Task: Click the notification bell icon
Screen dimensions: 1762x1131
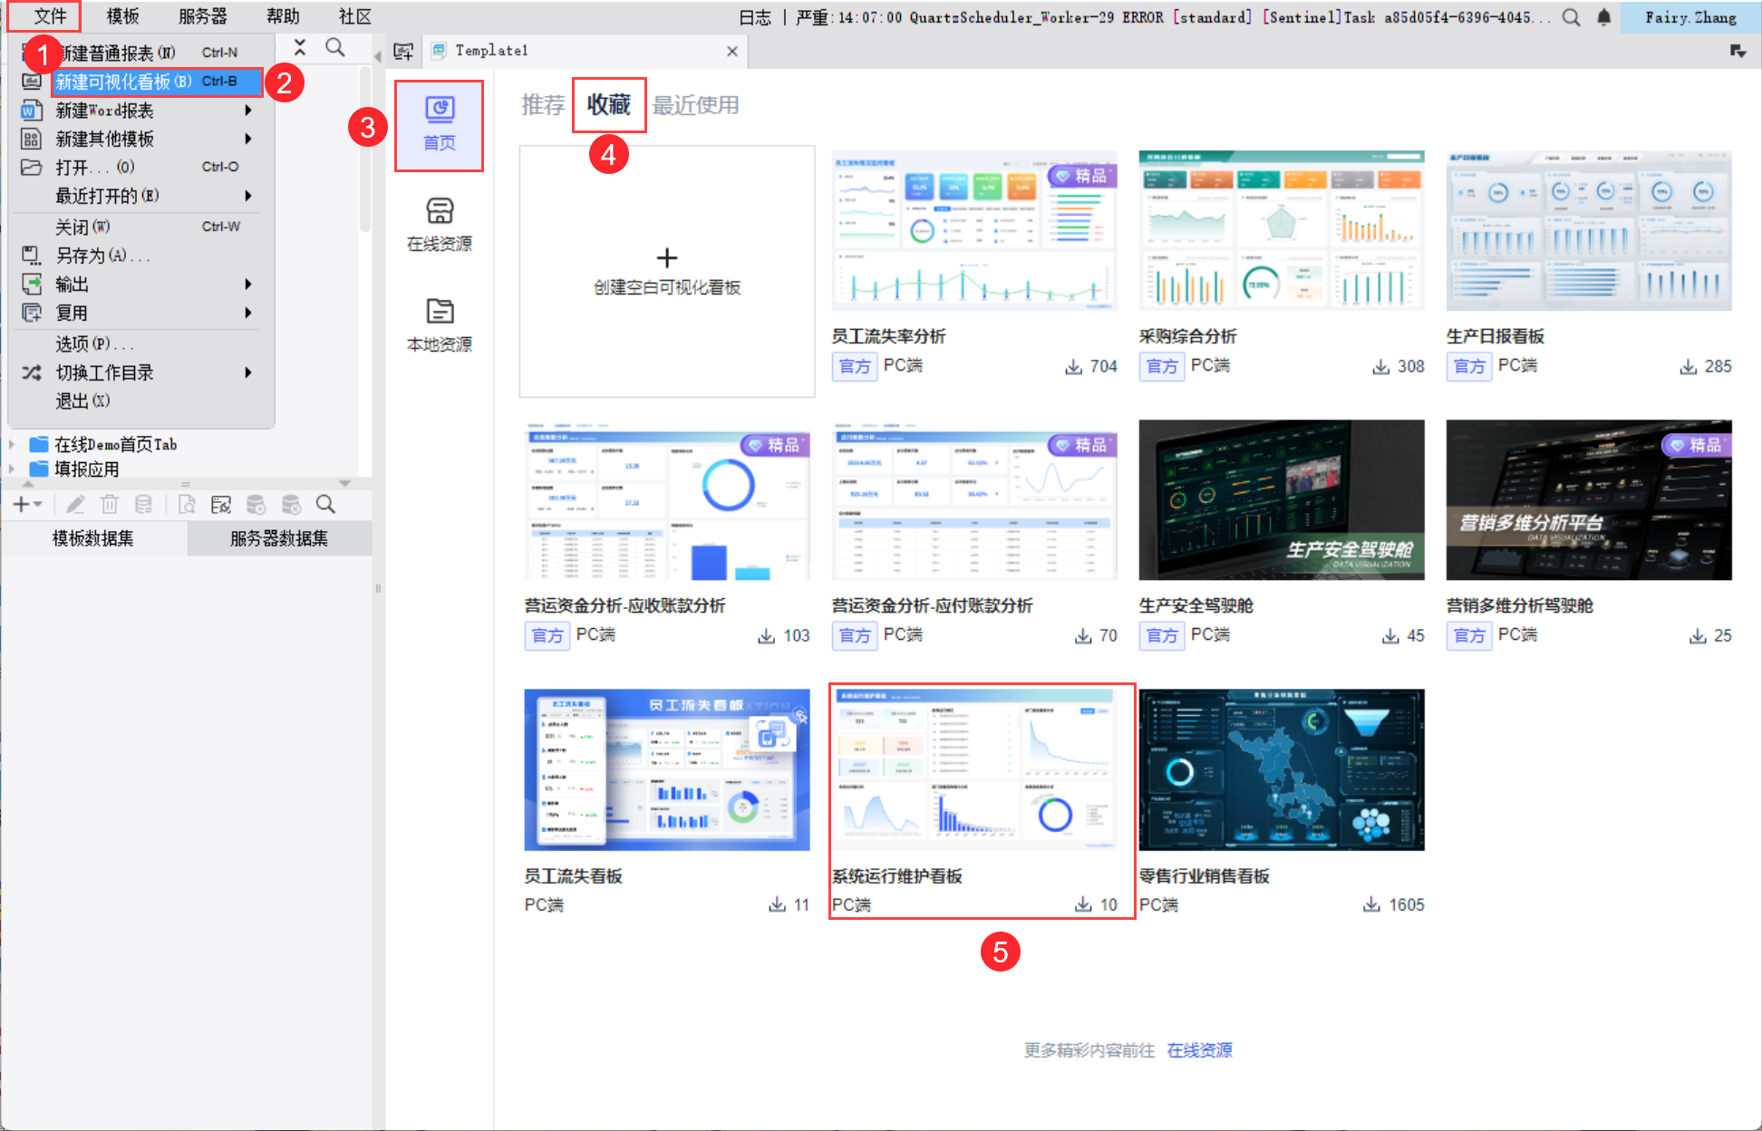Action: point(1603,17)
